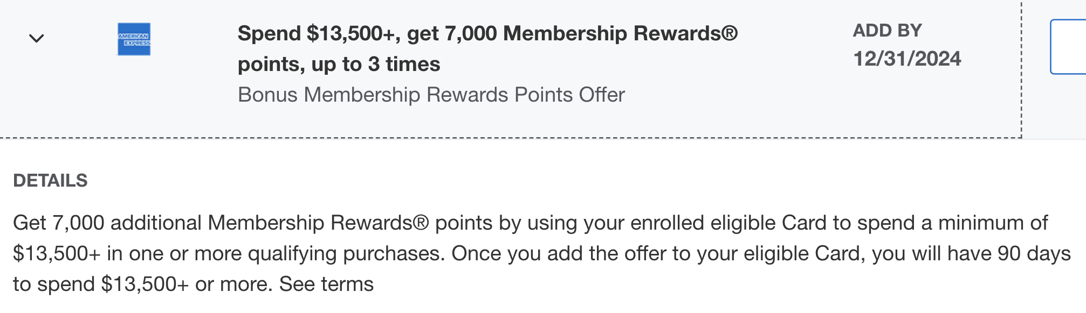1086x313 pixels.
Task: Click the registered trademark symbol in offer title
Action: [729, 33]
